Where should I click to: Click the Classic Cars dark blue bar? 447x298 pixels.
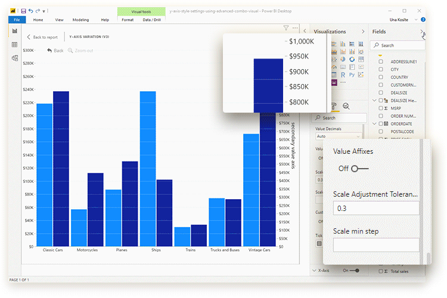pyautogui.click(x=61, y=169)
